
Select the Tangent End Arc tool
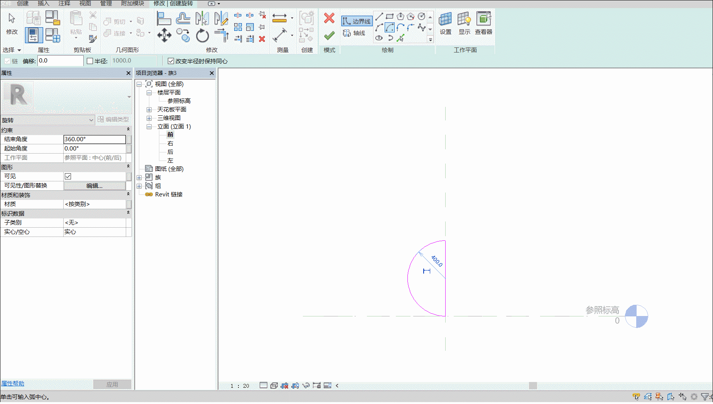click(400, 27)
